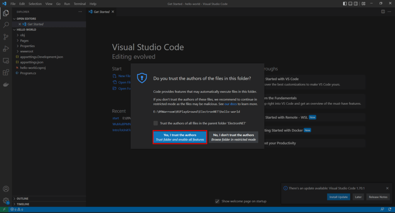This screenshot has height=213, width=395.
Task: Click the feedback icon in status bar
Action: point(382,209)
